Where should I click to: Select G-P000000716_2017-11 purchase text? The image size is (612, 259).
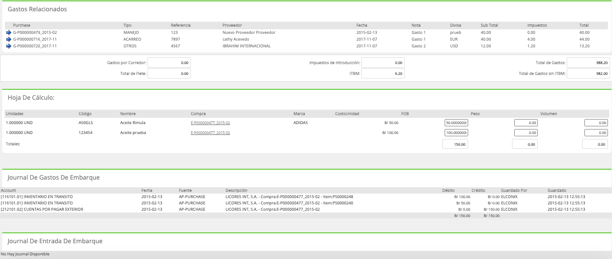(35, 39)
